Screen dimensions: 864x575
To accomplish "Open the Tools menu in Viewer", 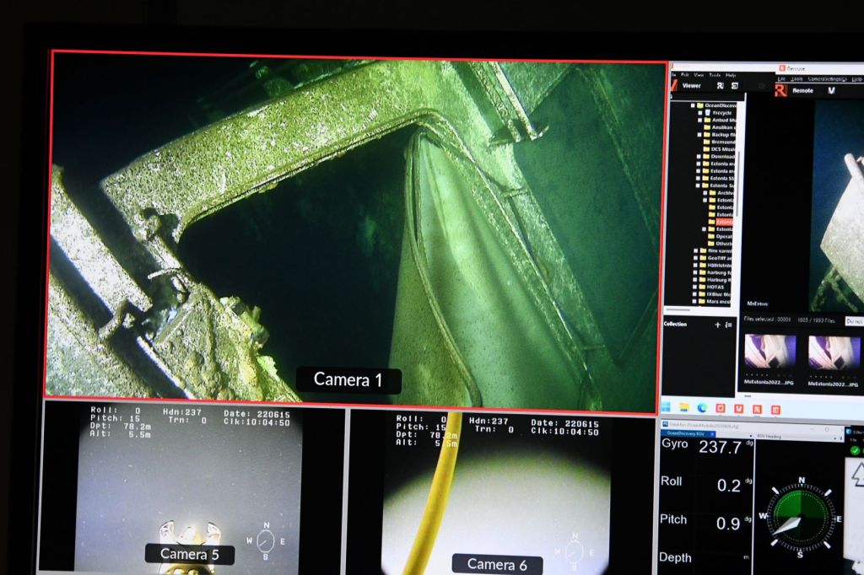I will [715, 75].
